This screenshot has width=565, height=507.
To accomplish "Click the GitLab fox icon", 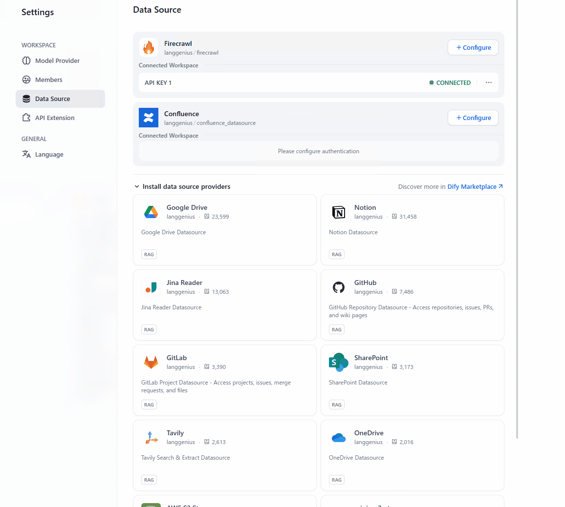I will point(151,362).
